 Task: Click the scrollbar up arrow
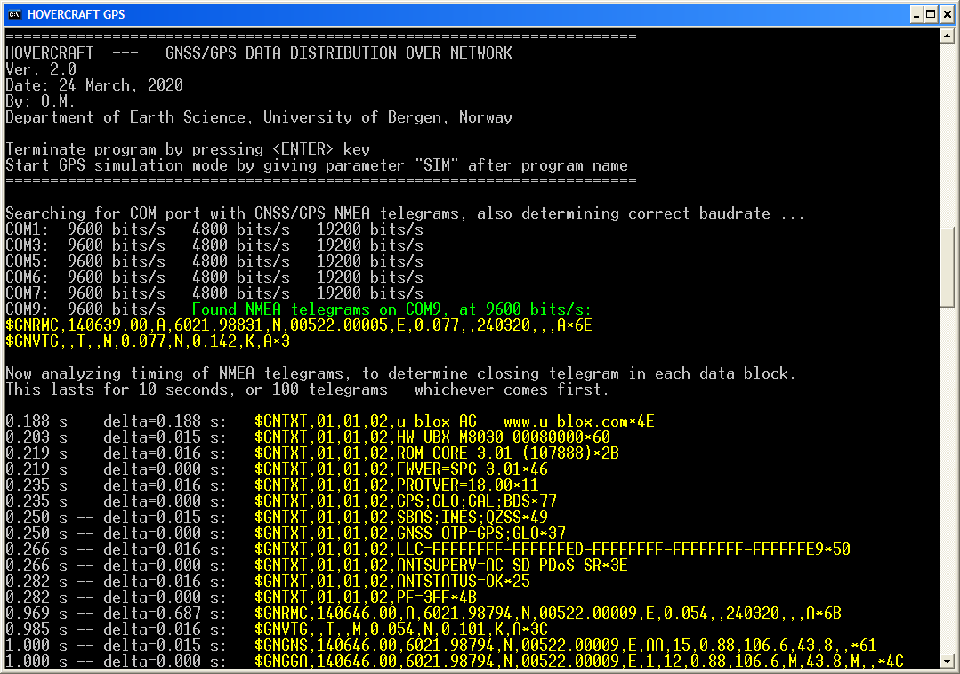948,36
